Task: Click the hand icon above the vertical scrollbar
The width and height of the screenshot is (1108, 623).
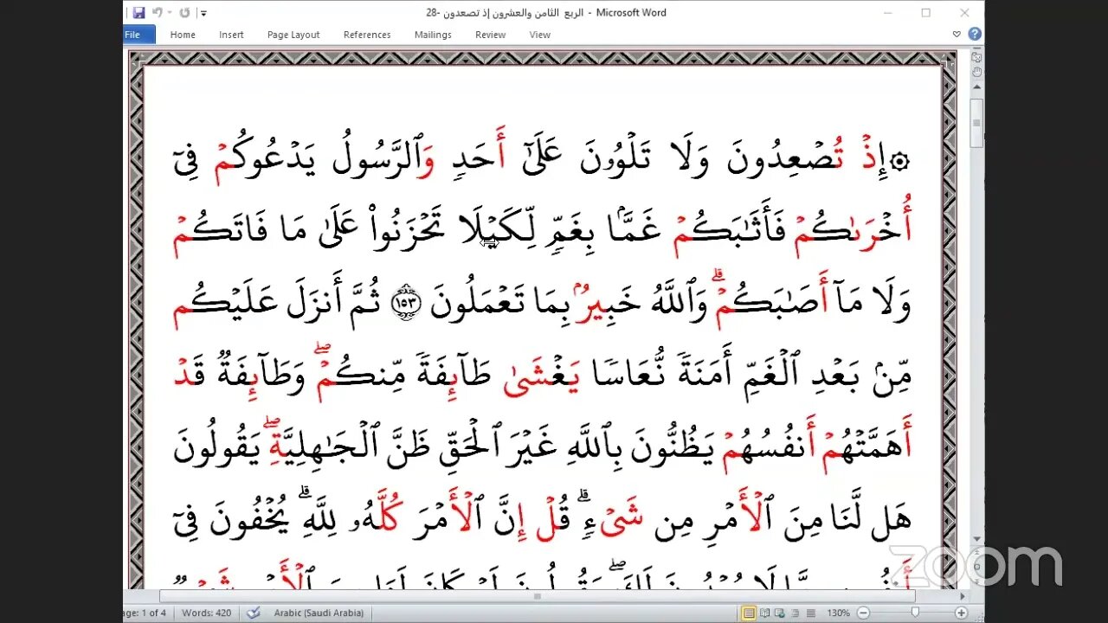Action: 976,72
